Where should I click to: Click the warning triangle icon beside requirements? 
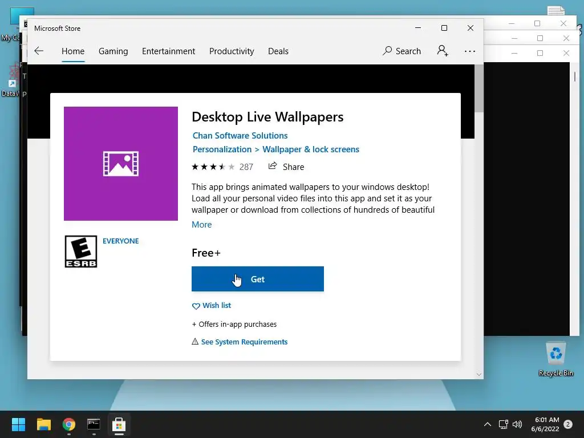pyautogui.click(x=195, y=342)
